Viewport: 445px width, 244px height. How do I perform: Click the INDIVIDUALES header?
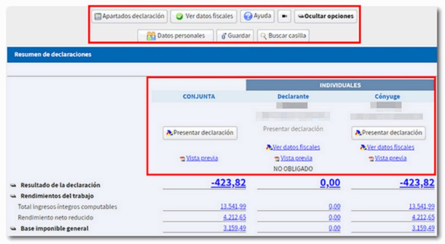coord(340,85)
